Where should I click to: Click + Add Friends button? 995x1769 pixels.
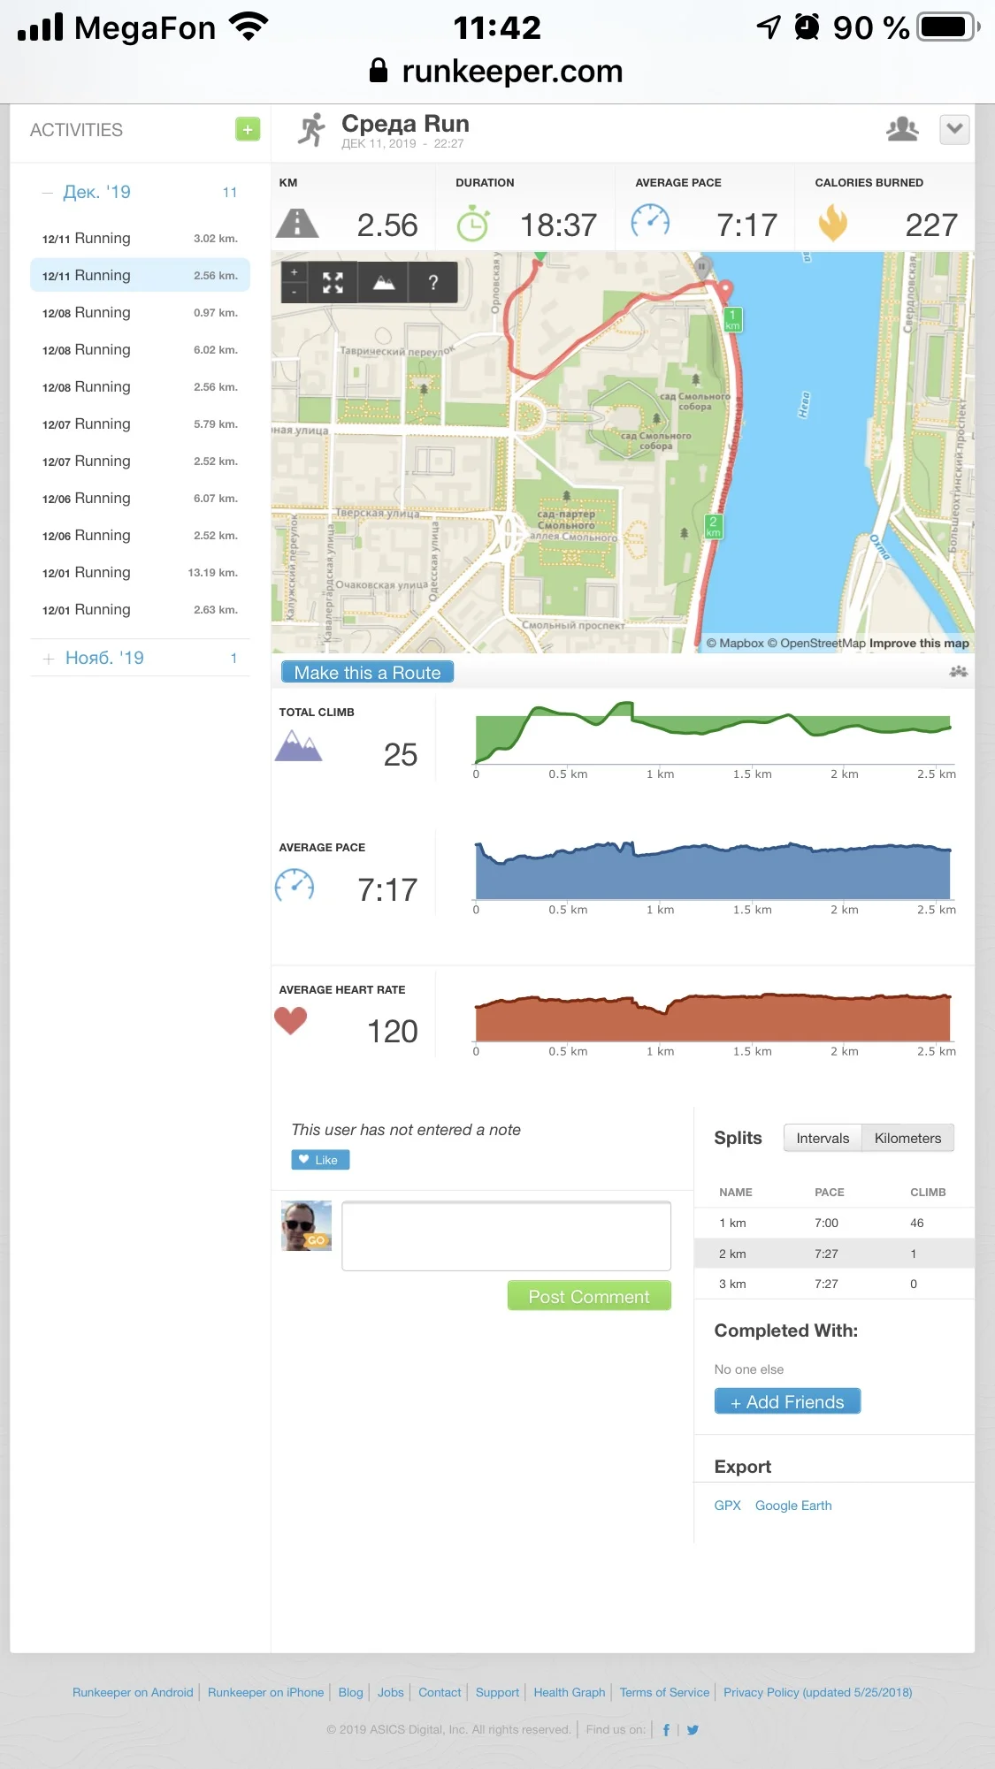pyautogui.click(x=787, y=1401)
